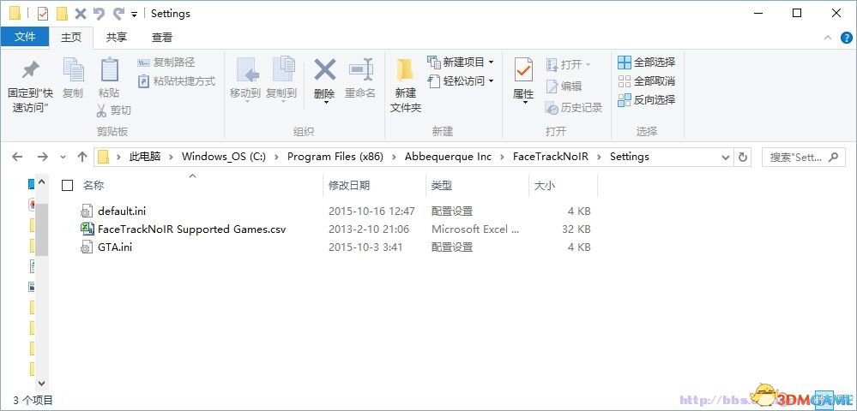
Task: Open the Open command dropdown
Action: click(588, 64)
